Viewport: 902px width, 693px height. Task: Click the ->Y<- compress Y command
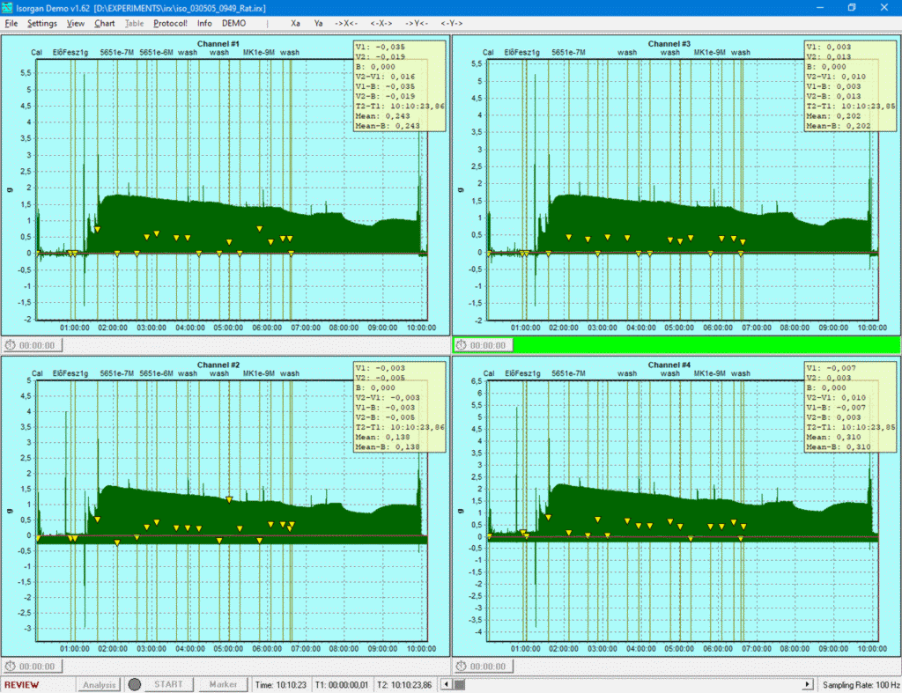coord(417,24)
